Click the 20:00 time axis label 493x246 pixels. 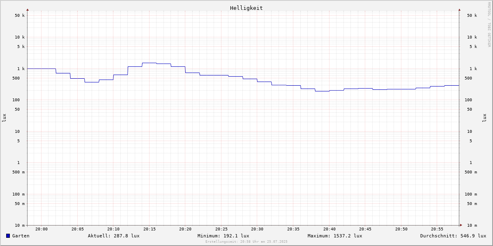pos(41,229)
